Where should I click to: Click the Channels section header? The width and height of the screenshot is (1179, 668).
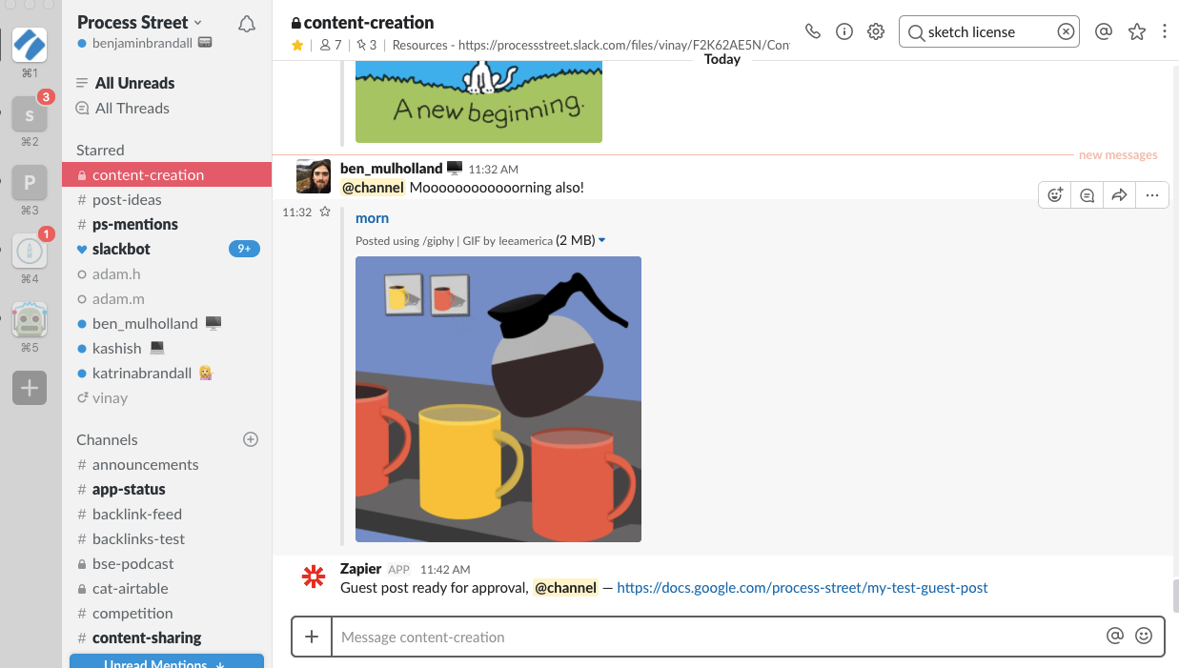click(x=107, y=439)
